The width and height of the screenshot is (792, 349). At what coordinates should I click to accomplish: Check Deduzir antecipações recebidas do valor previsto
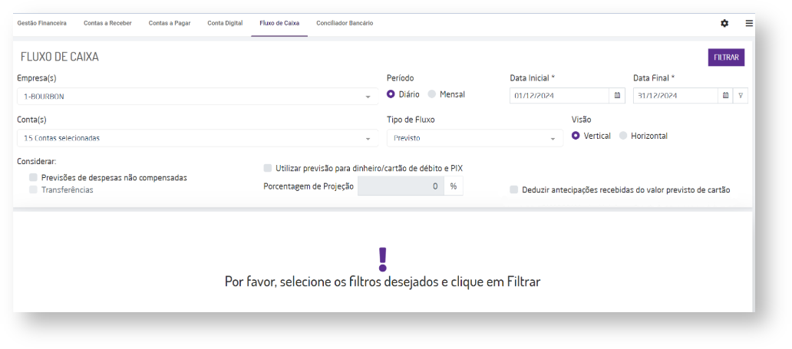coord(513,190)
